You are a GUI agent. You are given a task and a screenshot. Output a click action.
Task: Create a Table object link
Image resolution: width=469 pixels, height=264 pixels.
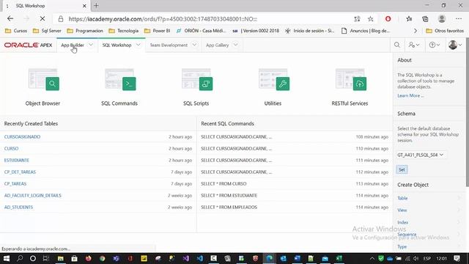[x=402, y=198]
